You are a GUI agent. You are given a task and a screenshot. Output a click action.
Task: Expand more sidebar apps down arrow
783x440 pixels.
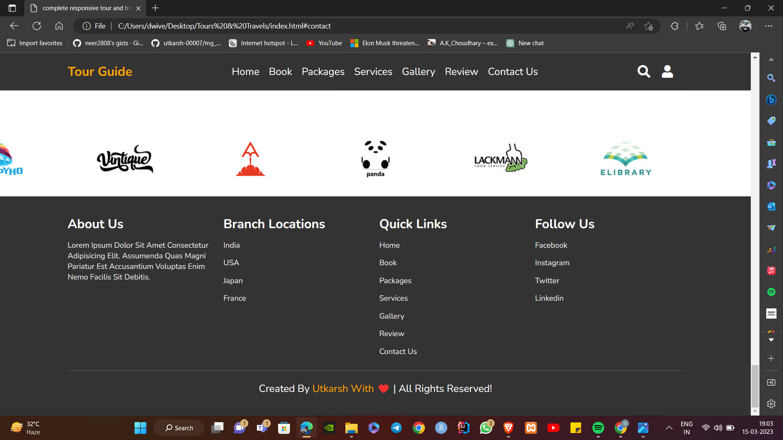click(x=771, y=340)
